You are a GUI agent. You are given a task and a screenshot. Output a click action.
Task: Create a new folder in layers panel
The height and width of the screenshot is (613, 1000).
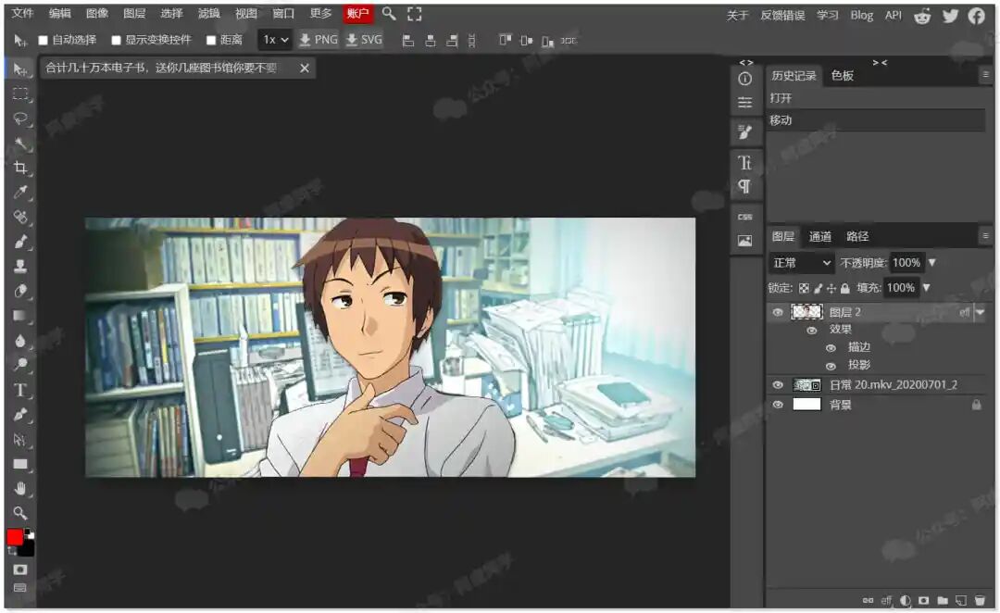coord(942,600)
